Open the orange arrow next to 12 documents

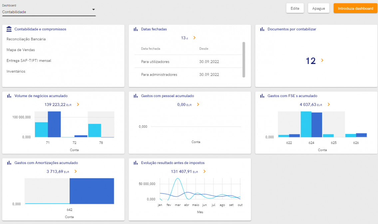[322, 60]
